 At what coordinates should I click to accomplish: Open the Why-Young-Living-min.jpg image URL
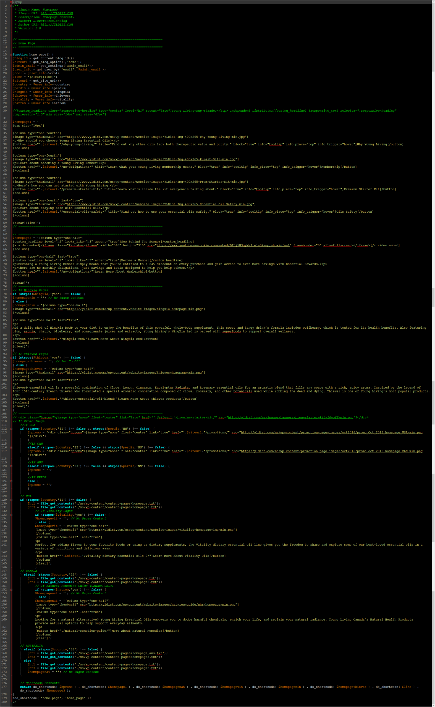pos(155,137)
